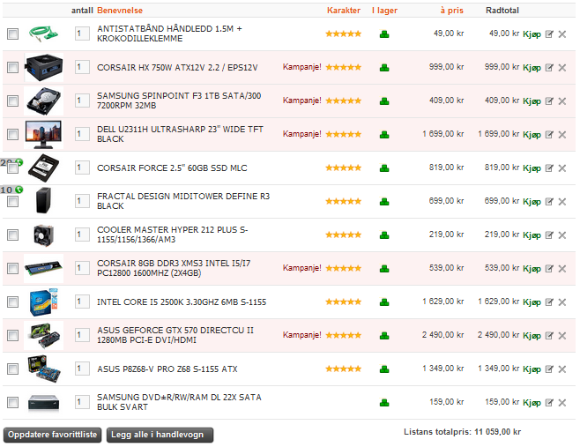580x447 pixels.
Task: Star rating for Corsair Force SSD
Action: (343, 168)
